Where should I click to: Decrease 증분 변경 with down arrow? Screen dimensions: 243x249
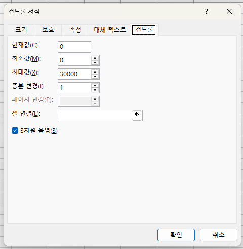(95, 90)
